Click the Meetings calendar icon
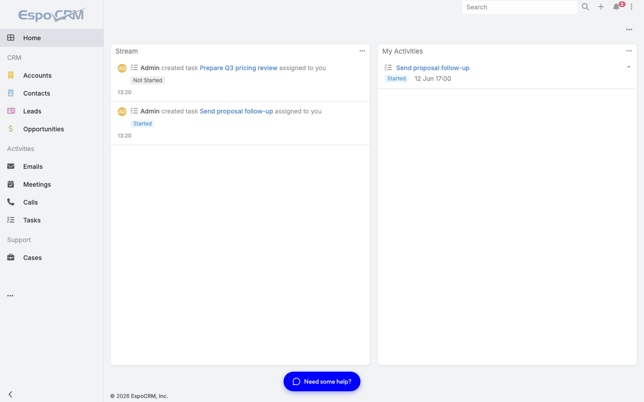 (11, 184)
